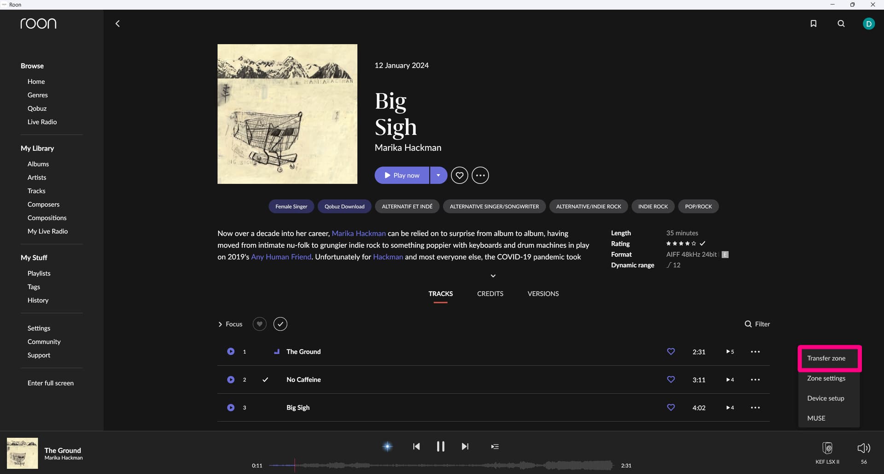
Task: Select the TRACKS tab
Action: click(441, 294)
